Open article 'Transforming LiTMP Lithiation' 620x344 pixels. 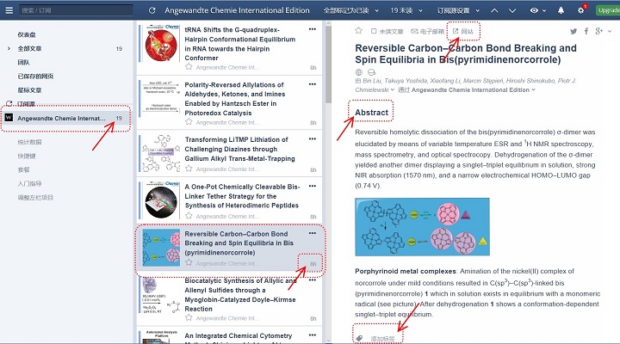tap(239, 149)
